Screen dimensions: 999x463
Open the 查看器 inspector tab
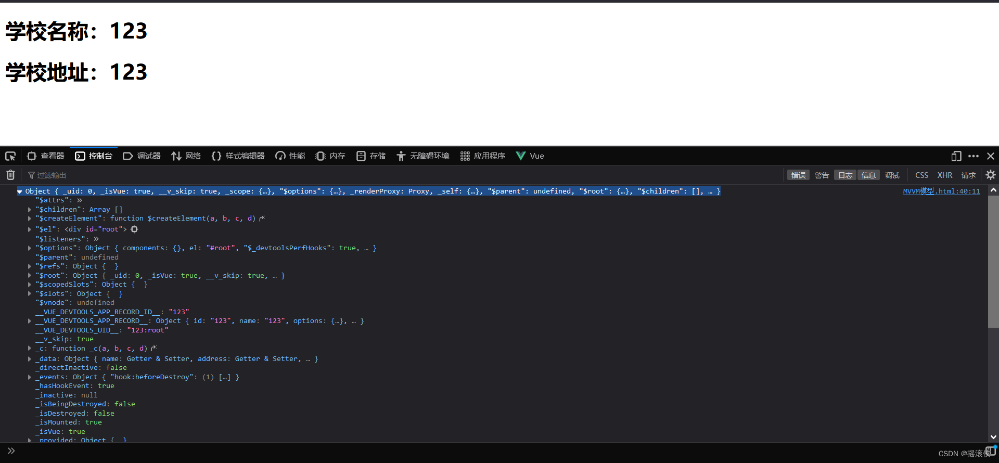(46, 156)
